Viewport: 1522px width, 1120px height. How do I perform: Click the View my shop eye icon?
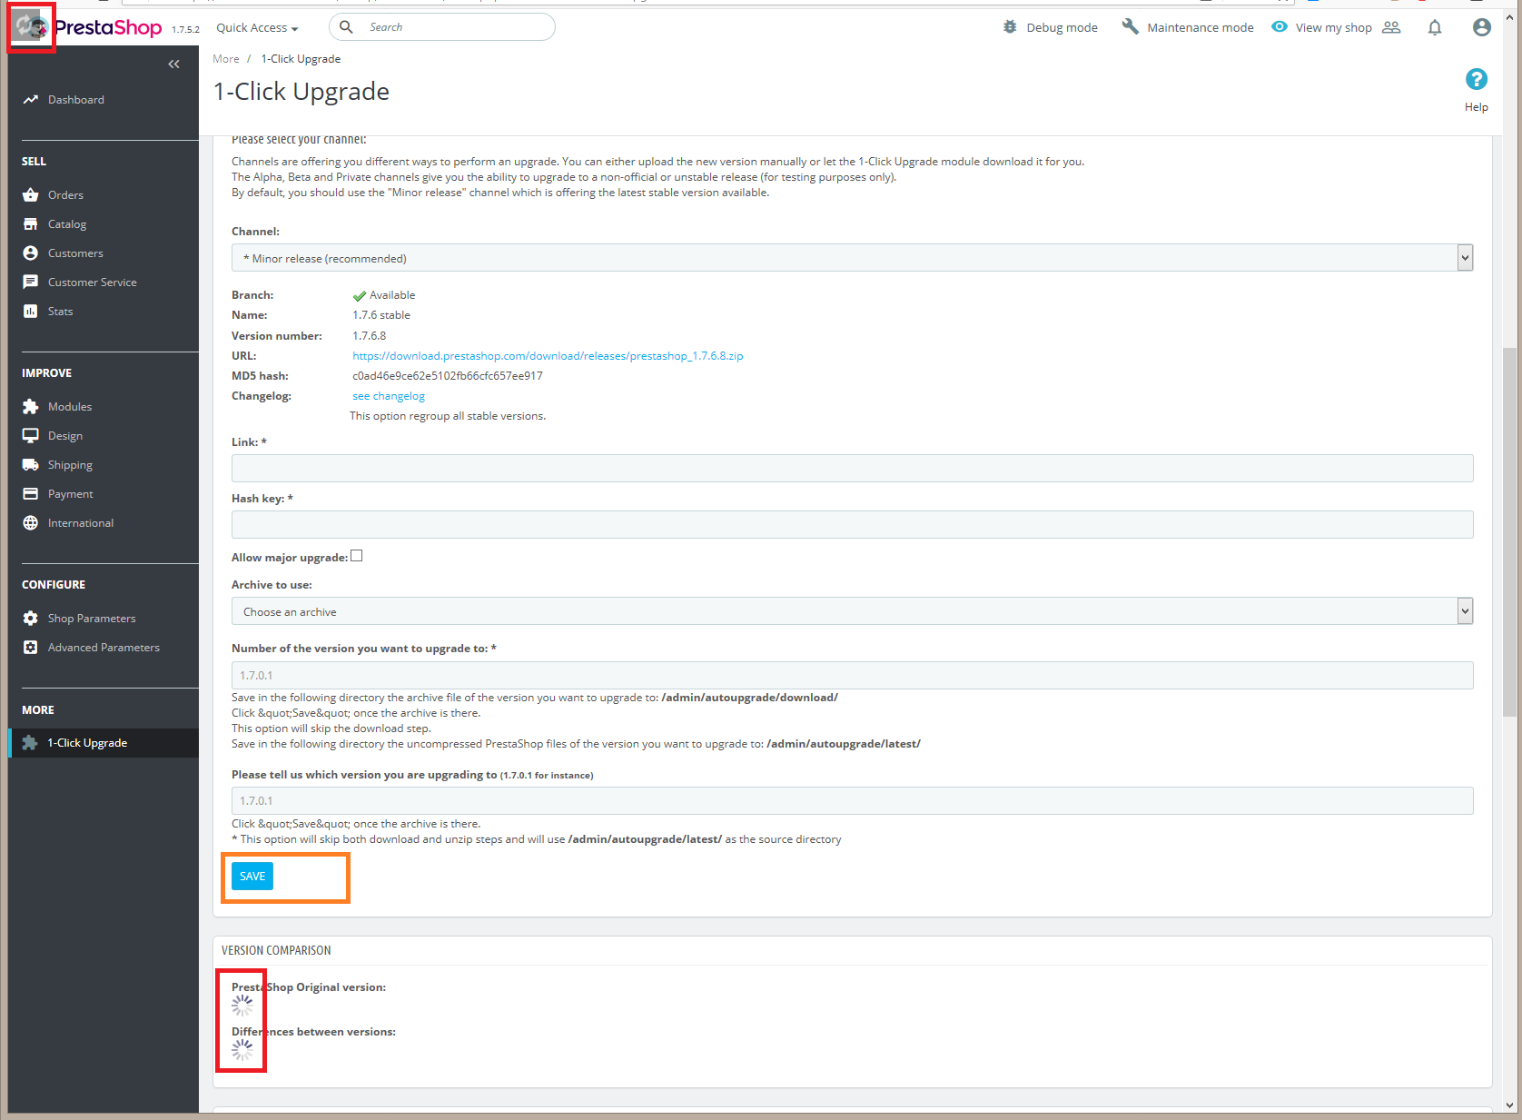click(x=1280, y=27)
